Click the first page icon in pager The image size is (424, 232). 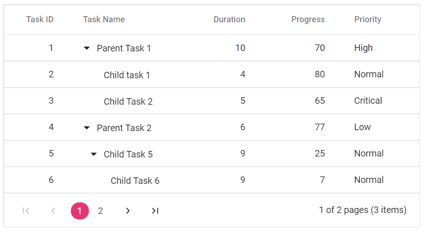(26, 211)
